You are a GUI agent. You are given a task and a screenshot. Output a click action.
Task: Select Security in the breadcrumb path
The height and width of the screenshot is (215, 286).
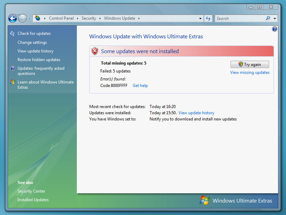[x=89, y=18]
